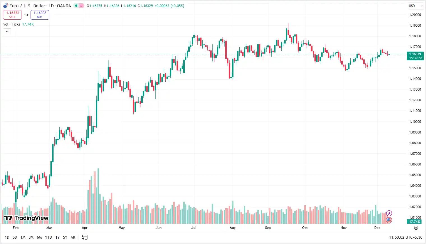Click the US flag market session icon
Screen dimensions: 426x244
click(389, 220)
